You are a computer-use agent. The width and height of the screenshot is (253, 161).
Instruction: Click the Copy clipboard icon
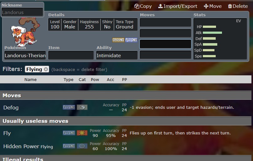(137, 6)
